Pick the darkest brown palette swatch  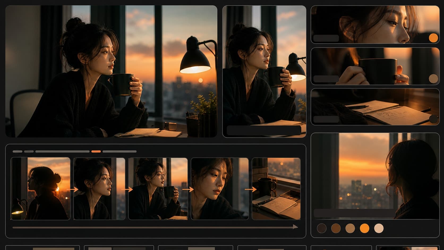[322, 228]
